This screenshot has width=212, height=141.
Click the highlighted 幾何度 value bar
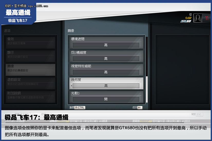106,86
